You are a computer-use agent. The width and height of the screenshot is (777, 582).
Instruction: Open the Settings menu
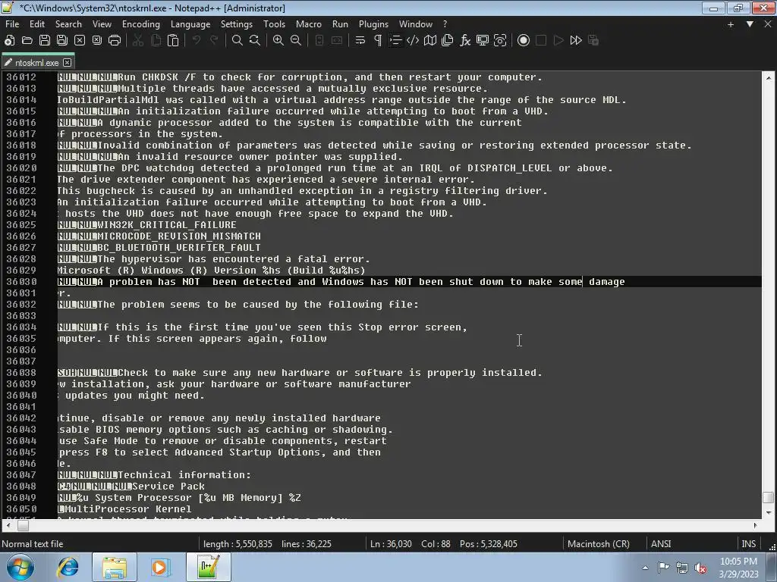coord(237,24)
